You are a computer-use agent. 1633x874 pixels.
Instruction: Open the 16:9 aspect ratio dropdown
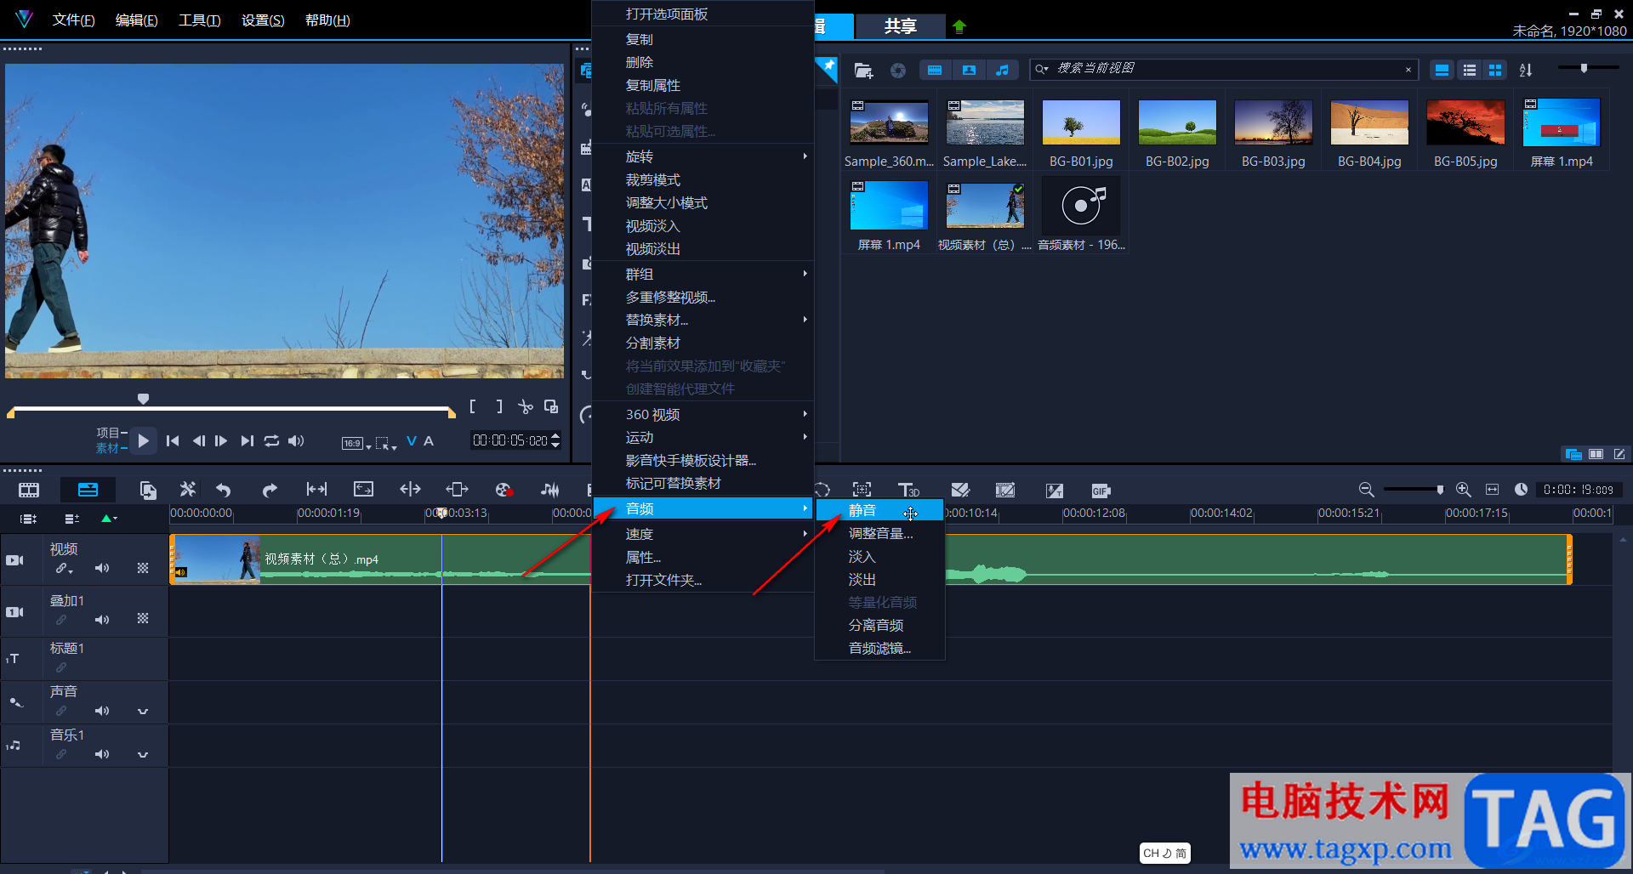click(x=356, y=443)
